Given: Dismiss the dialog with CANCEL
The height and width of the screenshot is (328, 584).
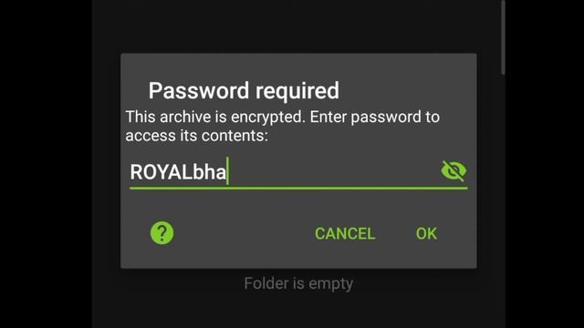Looking at the screenshot, I should tap(345, 233).
